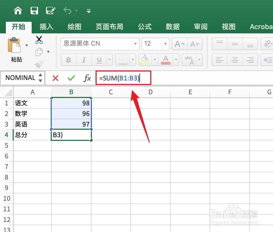Open the font size dropdown arrow
This screenshot has height=232, width=273.
click(x=165, y=44)
